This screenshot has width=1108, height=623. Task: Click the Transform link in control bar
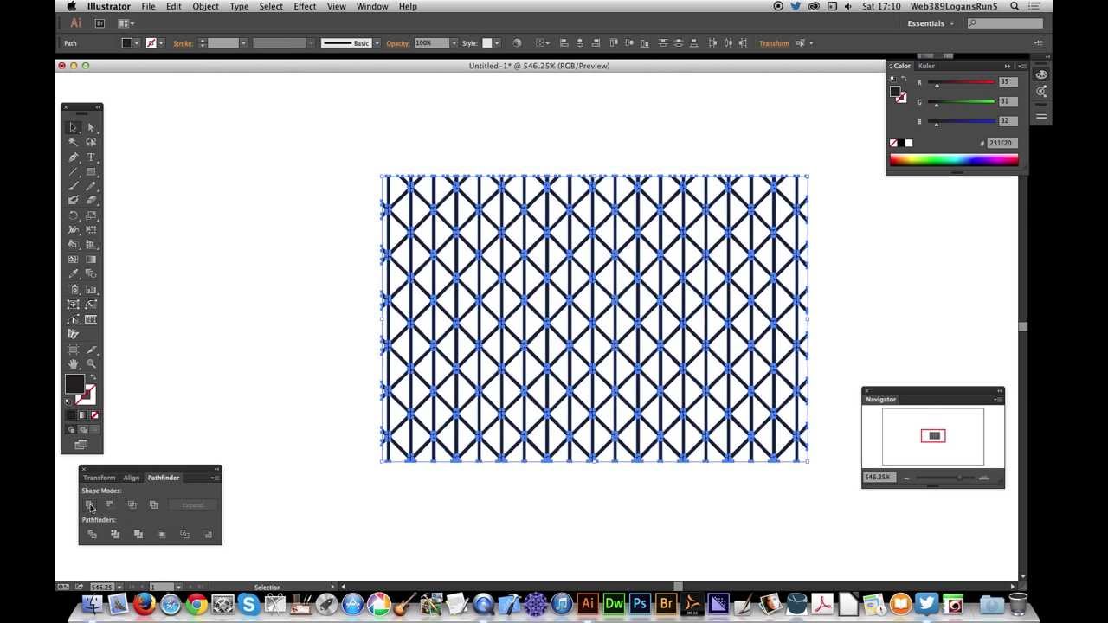(x=774, y=43)
